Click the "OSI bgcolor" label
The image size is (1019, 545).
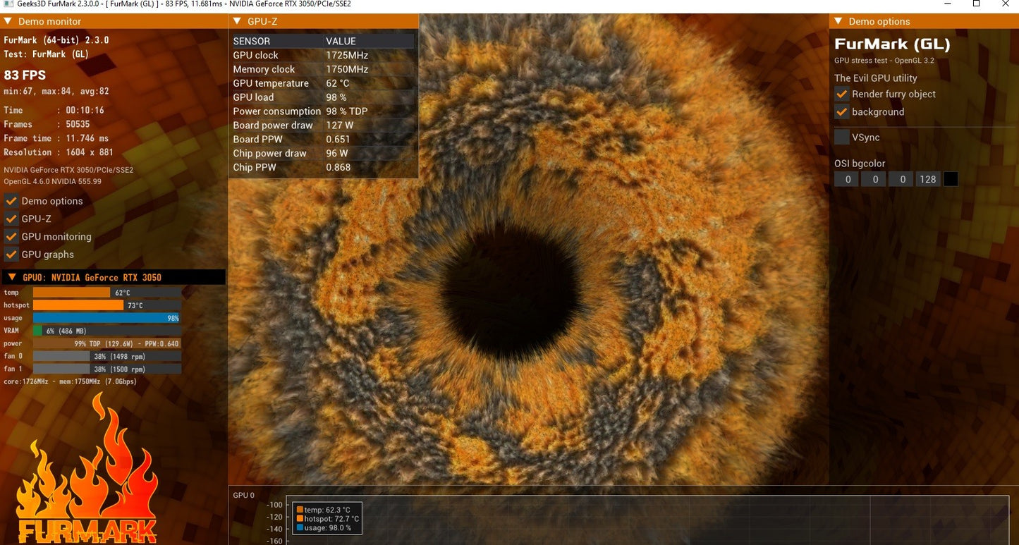(x=860, y=164)
